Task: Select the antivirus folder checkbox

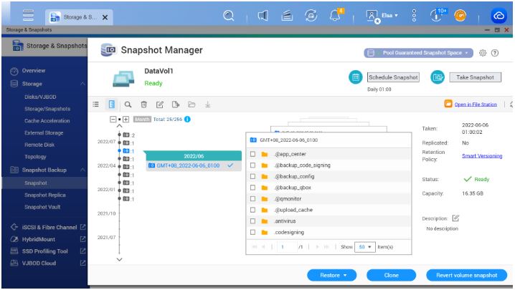Action: coord(253,221)
